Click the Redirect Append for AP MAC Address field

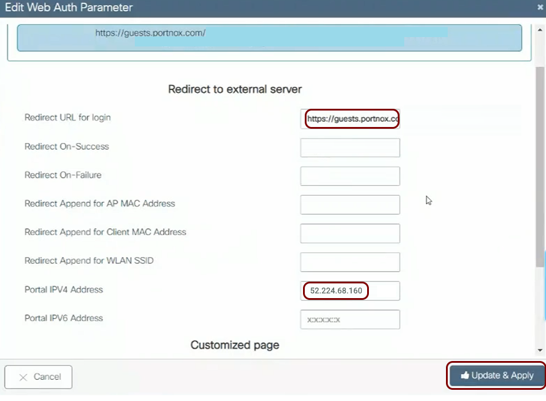click(350, 205)
